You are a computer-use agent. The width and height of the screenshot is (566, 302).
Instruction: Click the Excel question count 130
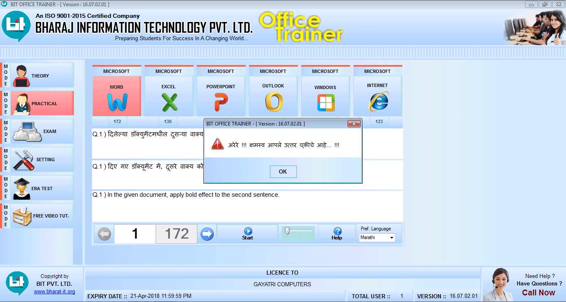pos(168,121)
